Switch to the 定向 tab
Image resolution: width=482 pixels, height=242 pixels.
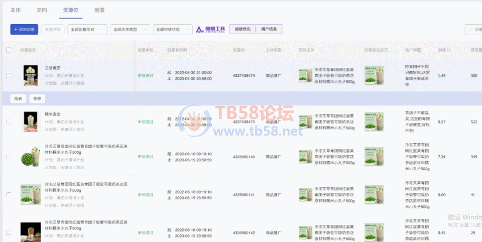click(x=42, y=10)
